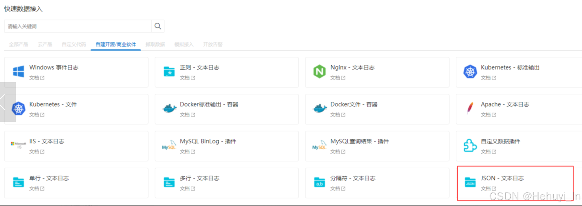The image size is (582, 206).
Task: Open 文档 link under 自定义数据插件
Action: 488,152
